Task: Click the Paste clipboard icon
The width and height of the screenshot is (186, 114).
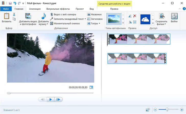Action: tap(6, 16)
